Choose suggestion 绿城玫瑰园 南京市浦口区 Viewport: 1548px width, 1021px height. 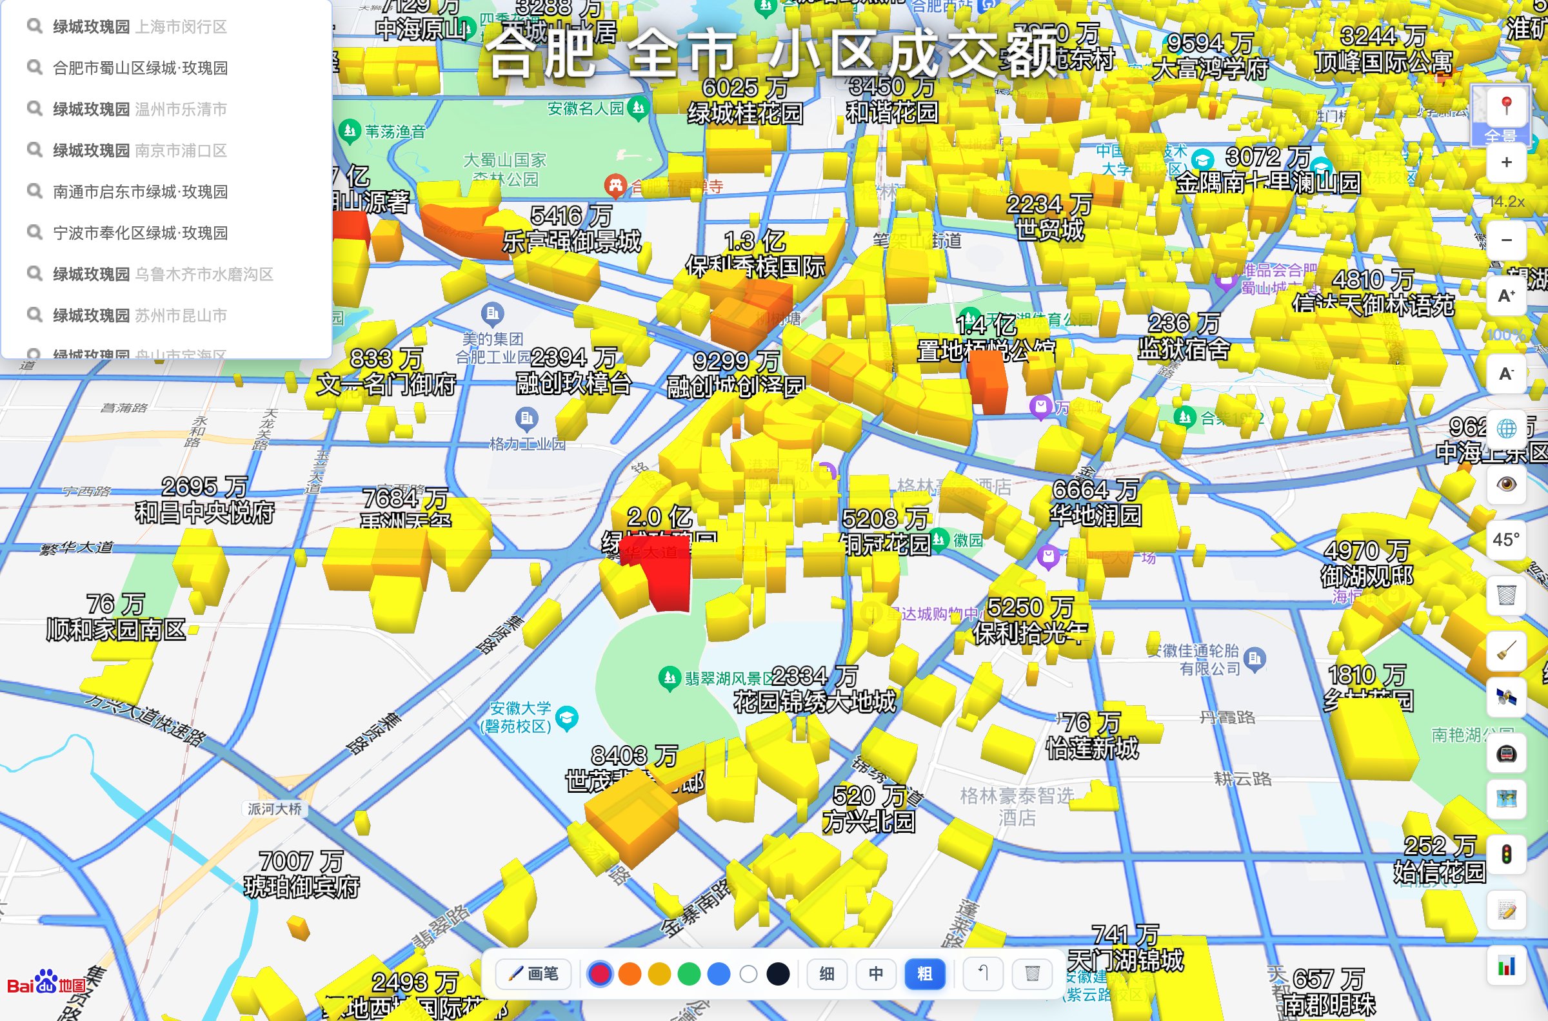(166, 150)
